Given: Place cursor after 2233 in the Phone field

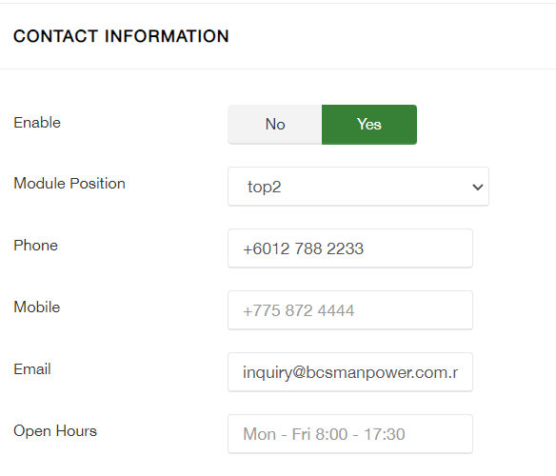Looking at the screenshot, I should point(365,248).
